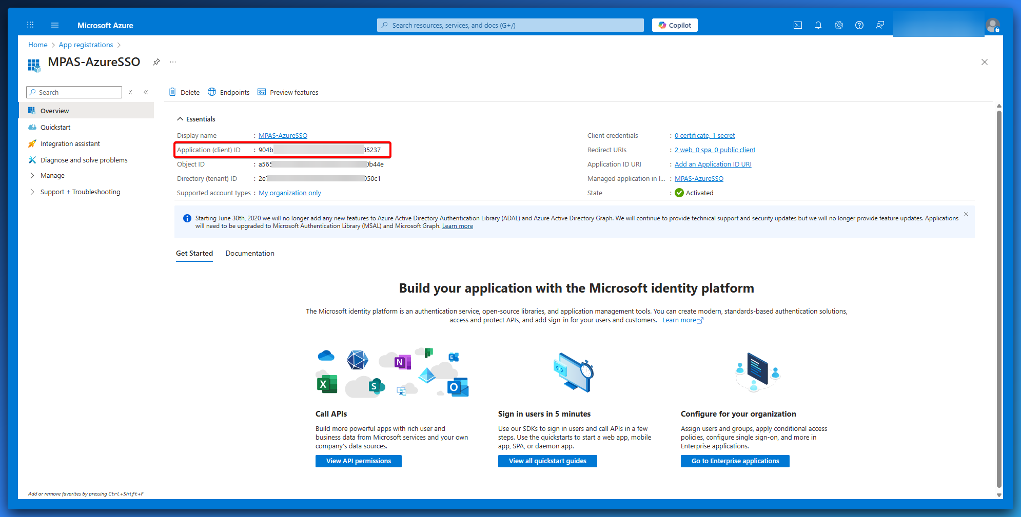Go to Home breadcrumb
The height and width of the screenshot is (517, 1021).
click(37, 45)
